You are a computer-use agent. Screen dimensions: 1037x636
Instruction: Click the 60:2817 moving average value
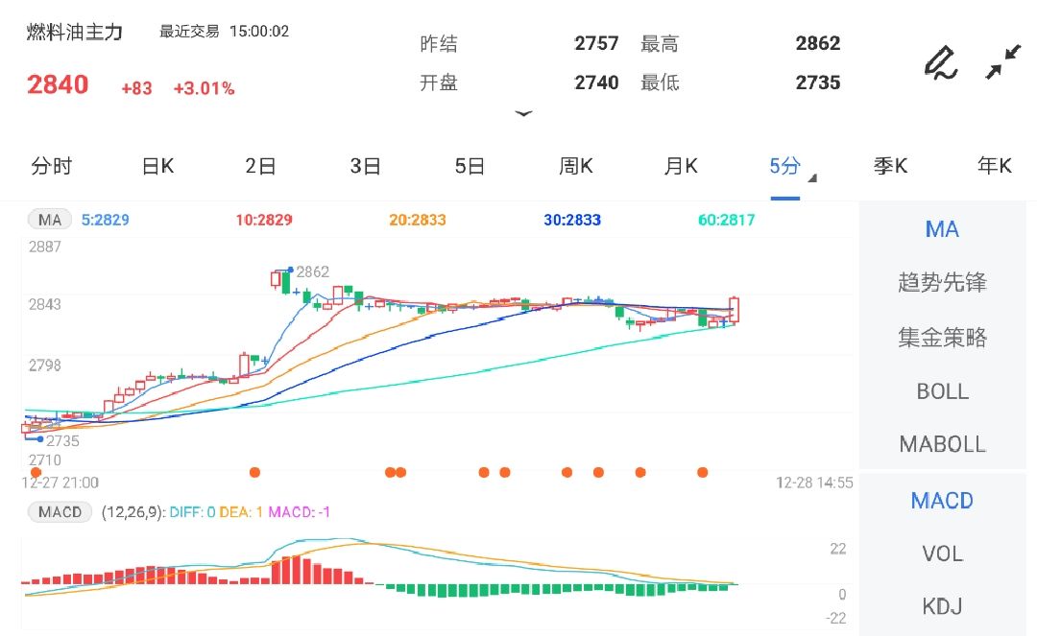(x=726, y=220)
